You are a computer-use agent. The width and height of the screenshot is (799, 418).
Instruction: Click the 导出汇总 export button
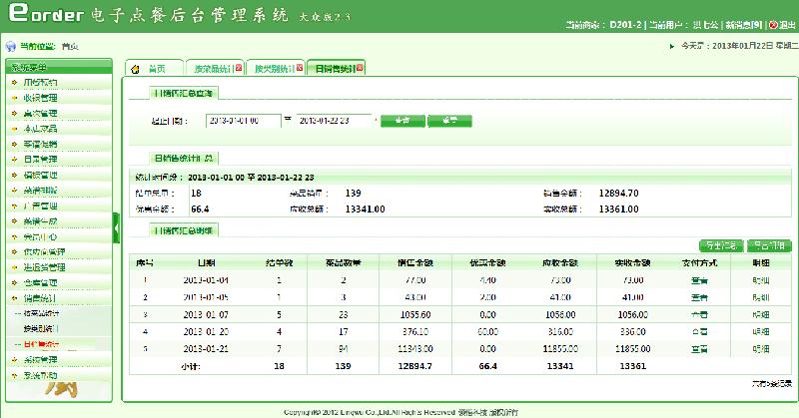pyautogui.click(x=721, y=246)
